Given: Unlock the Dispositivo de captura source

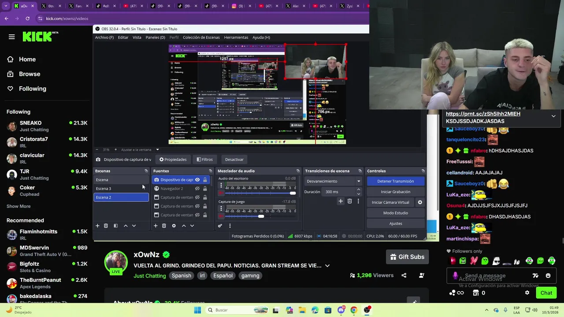Looking at the screenshot, I should (205, 180).
